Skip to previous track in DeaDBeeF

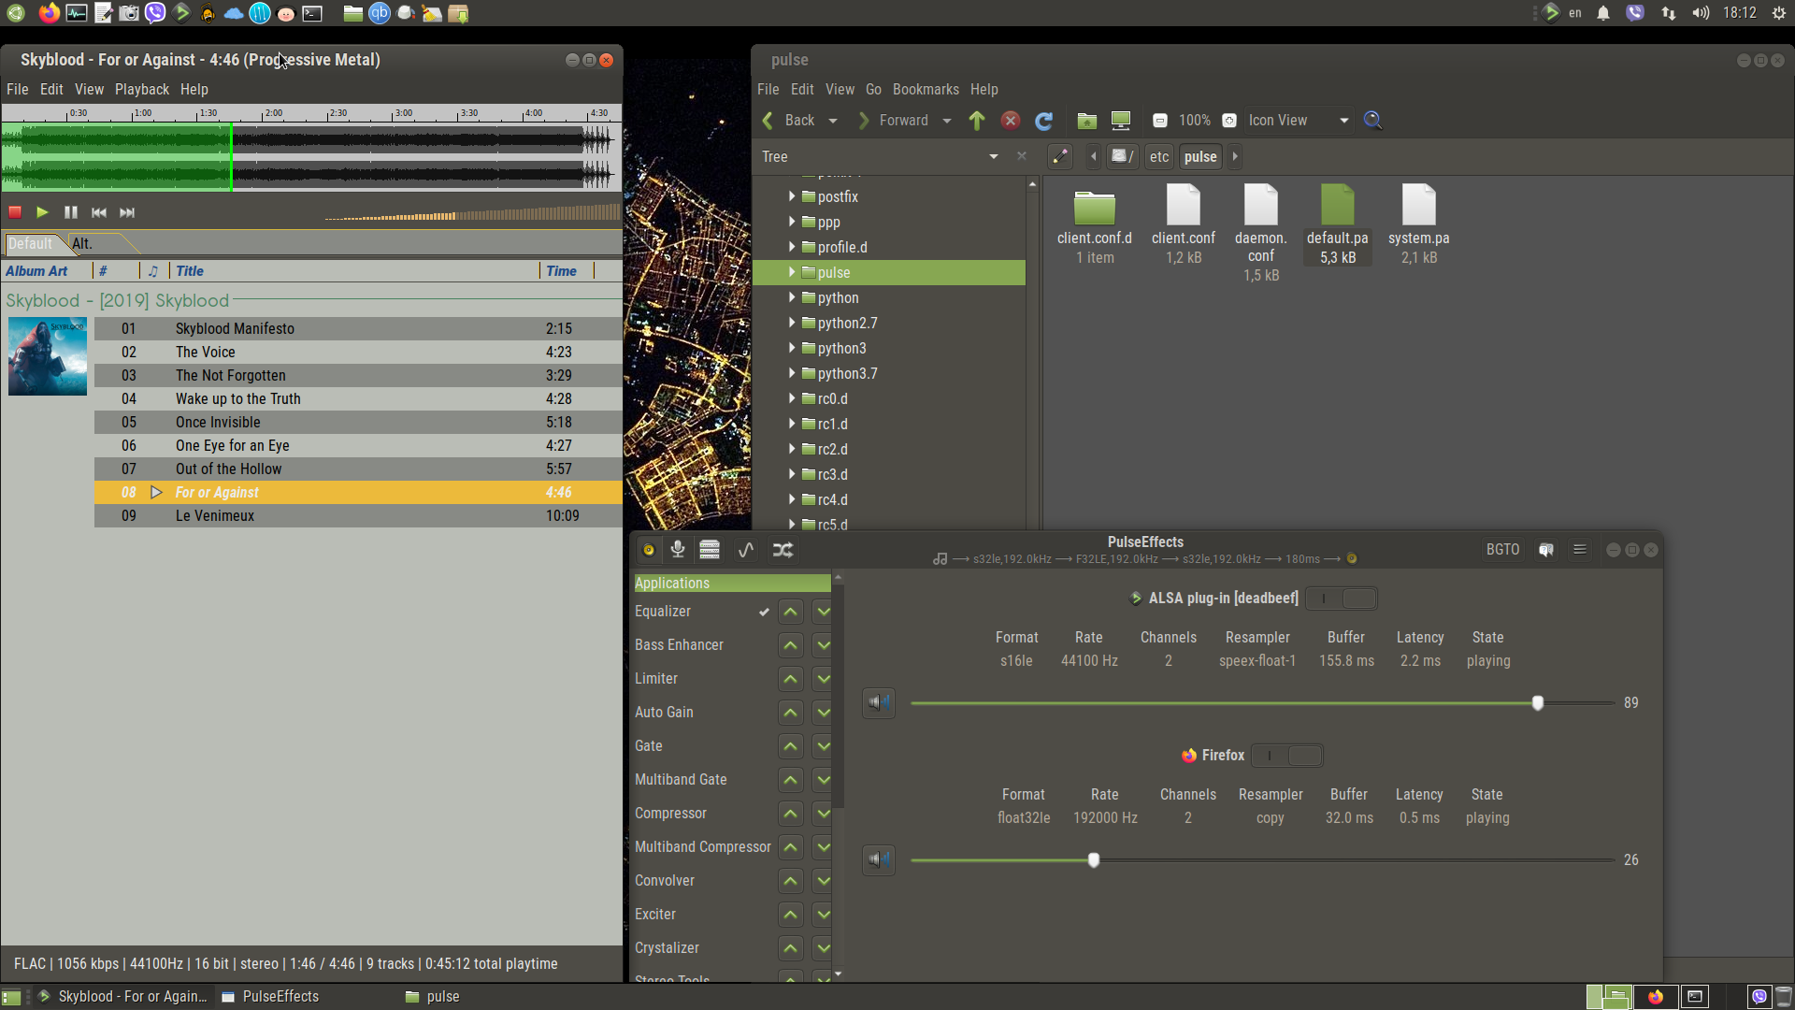coord(99,212)
